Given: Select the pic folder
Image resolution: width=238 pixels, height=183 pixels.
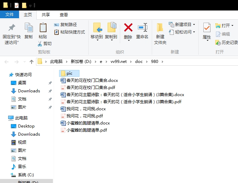Looking at the screenshot, I should click(x=69, y=73).
